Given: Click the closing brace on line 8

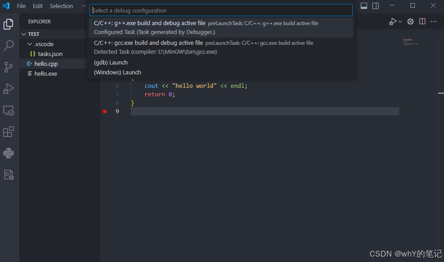Looking at the screenshot, I should [132, 103].
